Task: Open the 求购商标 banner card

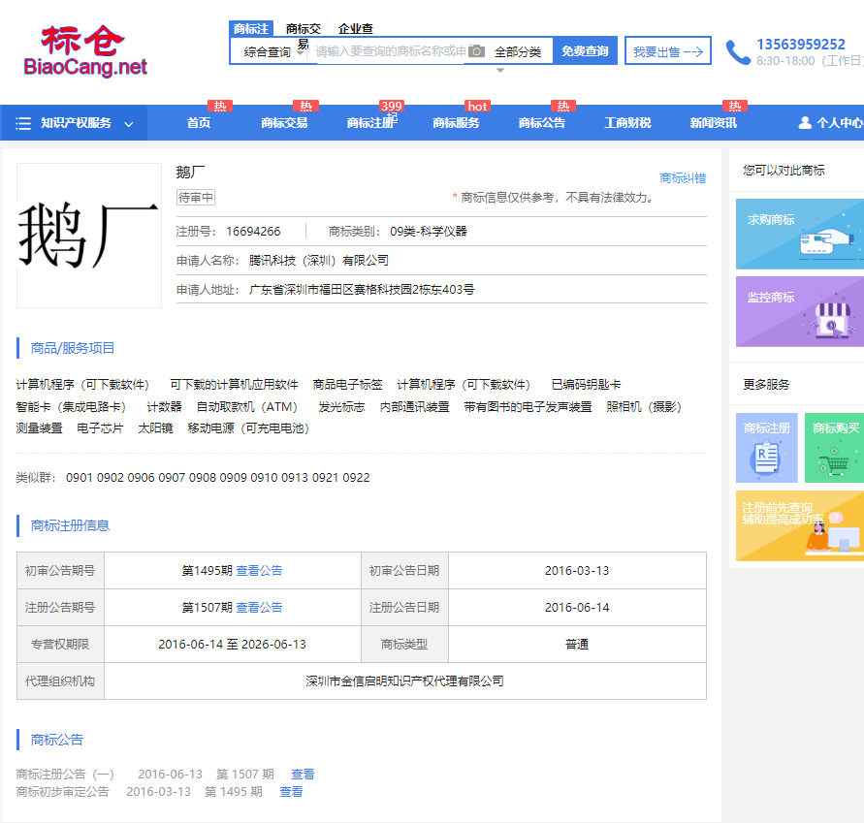Action: coord(800,234)
